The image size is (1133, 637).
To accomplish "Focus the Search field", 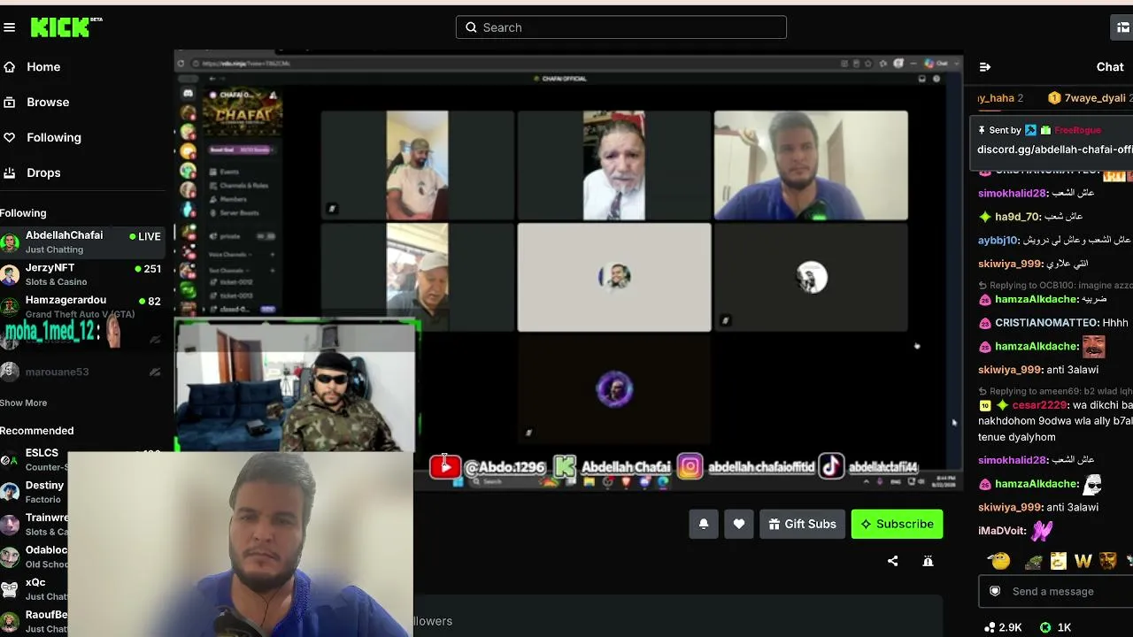I will [620, 27].
